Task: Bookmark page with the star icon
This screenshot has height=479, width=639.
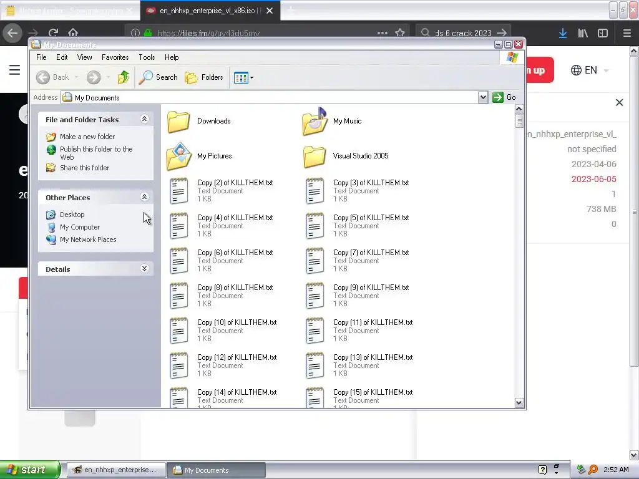Action: tap(400, 33)
